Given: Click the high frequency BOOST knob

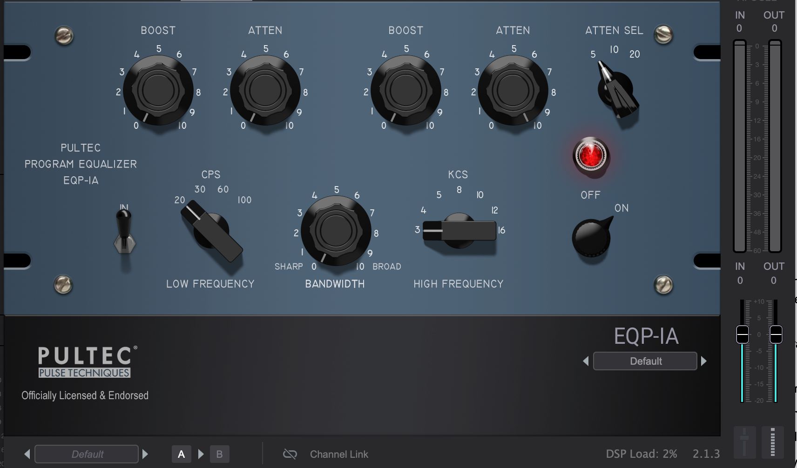Looking at the screenshot, I should (x=406, y=90).
